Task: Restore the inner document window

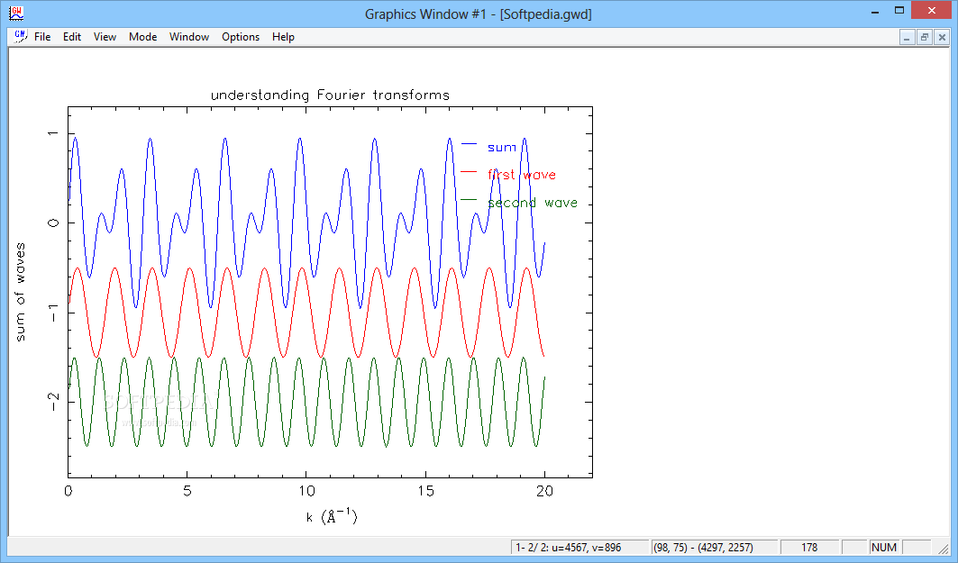Action: click(925, 38)
